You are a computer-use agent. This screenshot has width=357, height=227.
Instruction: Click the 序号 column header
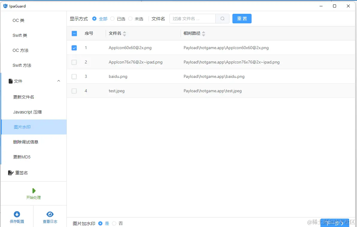click(89, 34)
